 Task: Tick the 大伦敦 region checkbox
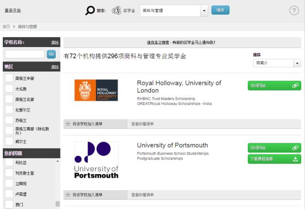coord(9,88)
